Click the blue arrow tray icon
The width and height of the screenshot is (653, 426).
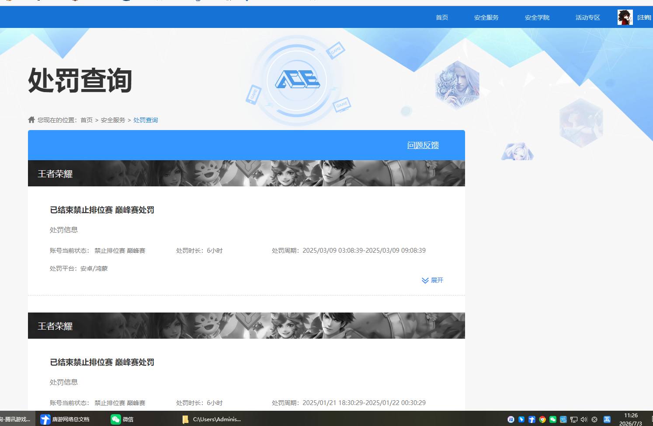click(x=532, y=419)
